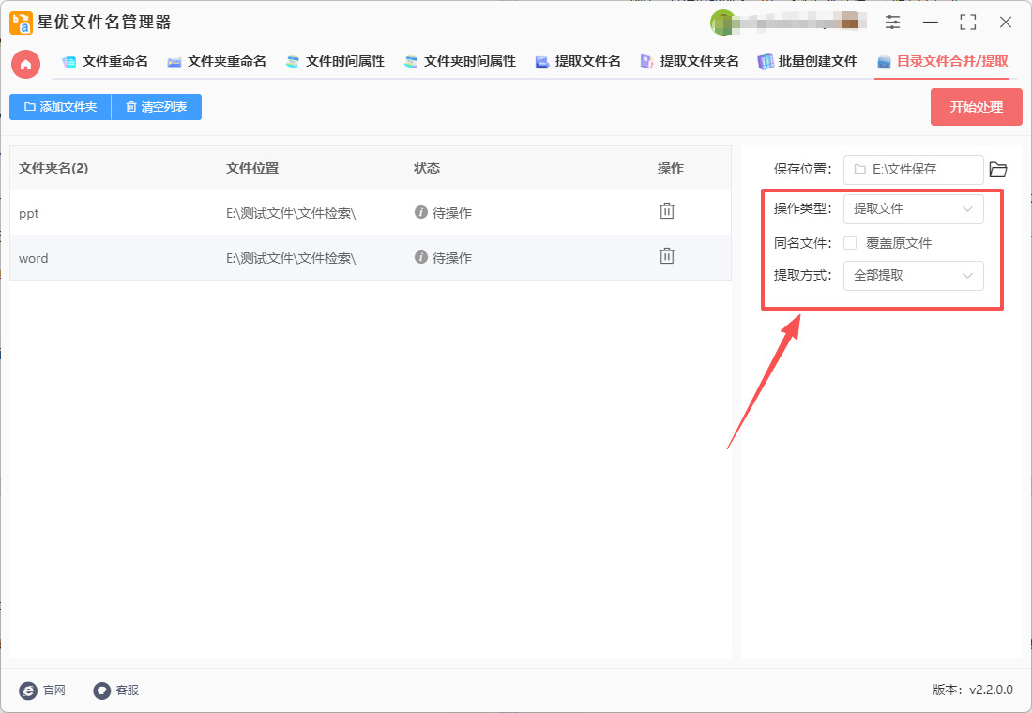Click the 同名文件 label

[x=802, y=243]
